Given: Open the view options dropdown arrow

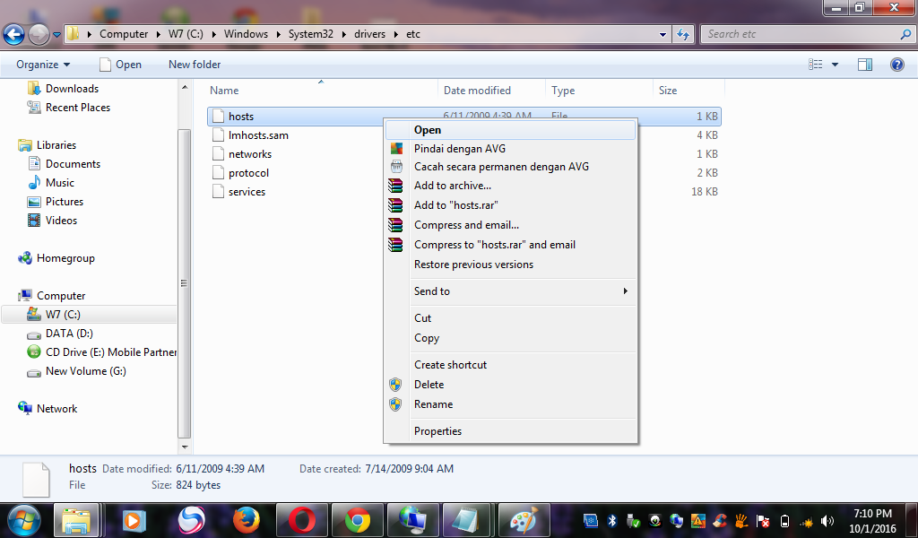Looking at the screenshot, I should (835, 65).
